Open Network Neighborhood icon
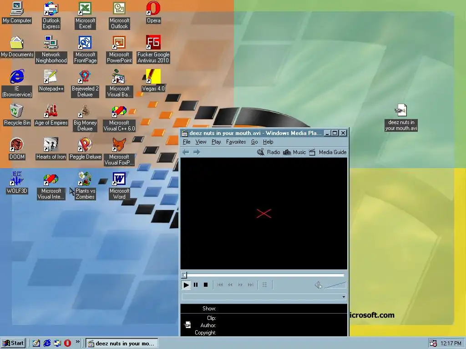The width and height of the screenshot is (466, 349). click(x=51, y=50)
